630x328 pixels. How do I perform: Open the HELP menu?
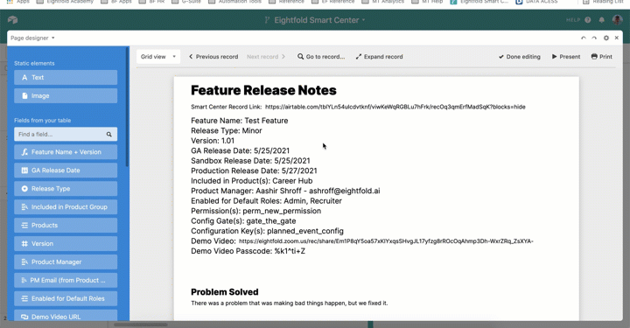pos(578,19)
